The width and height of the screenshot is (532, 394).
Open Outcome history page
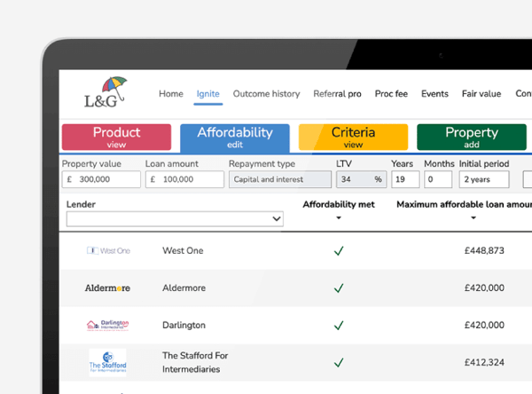point(266,94)
